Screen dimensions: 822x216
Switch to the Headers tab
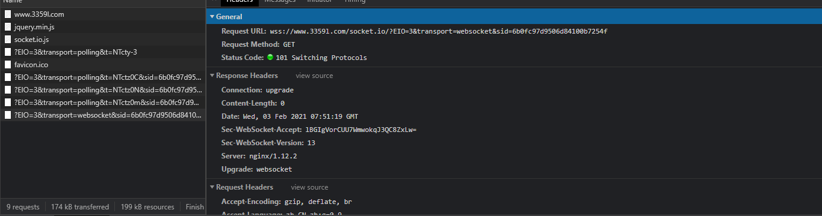click(239, 2)
